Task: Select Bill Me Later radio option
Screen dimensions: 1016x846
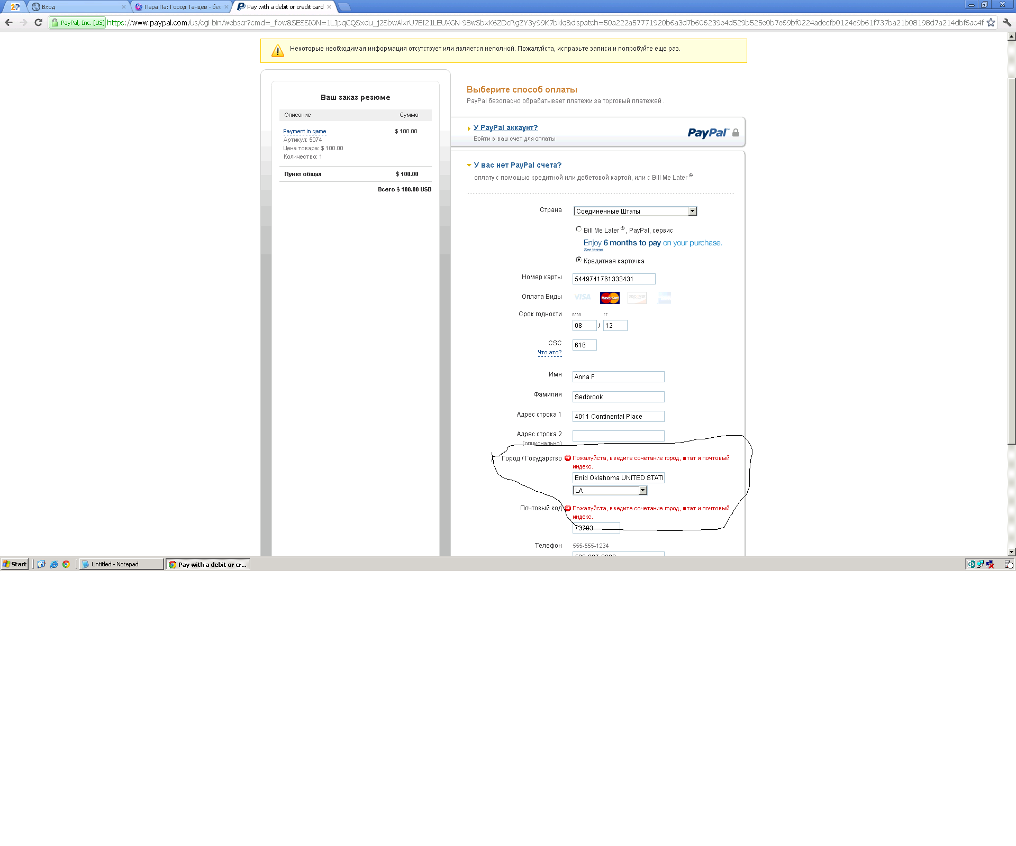Action: coord(578,229)
